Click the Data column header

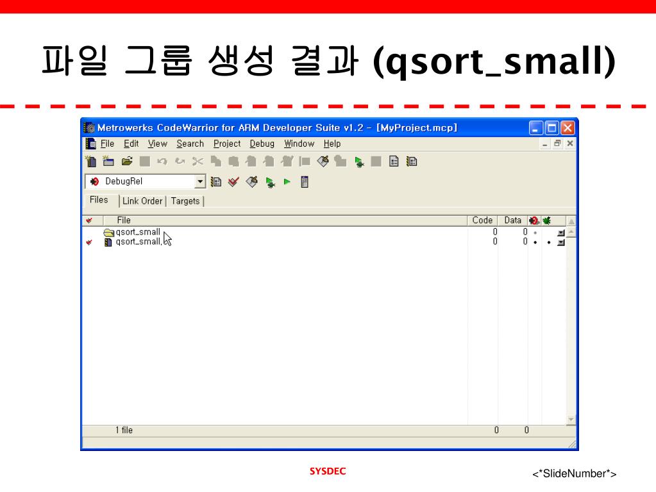click(513, 220)
